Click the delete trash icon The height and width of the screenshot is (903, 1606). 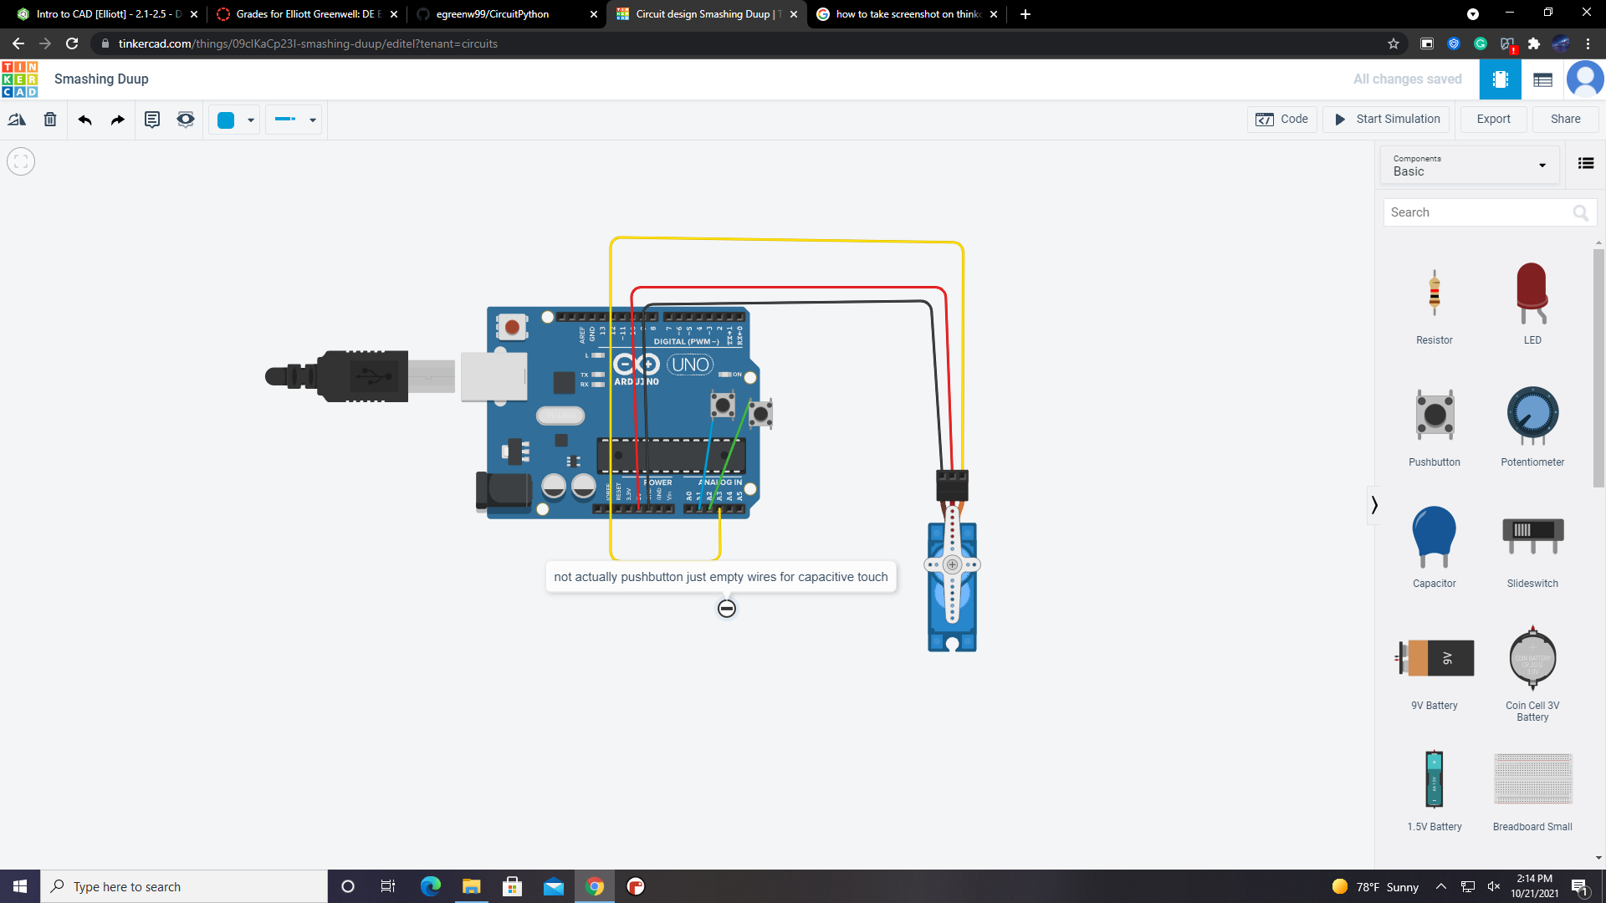point(50,120)
